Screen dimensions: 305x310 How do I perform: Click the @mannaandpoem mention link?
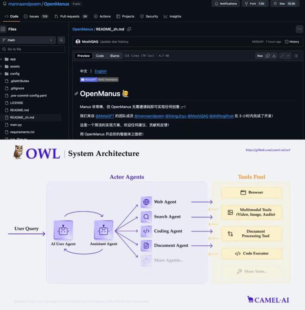pos(149,116)
